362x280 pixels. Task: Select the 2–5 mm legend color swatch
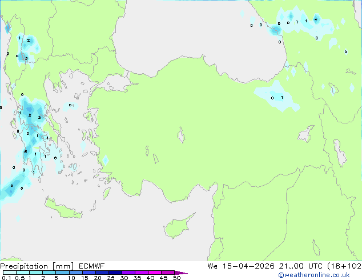(x=49, y=273)
